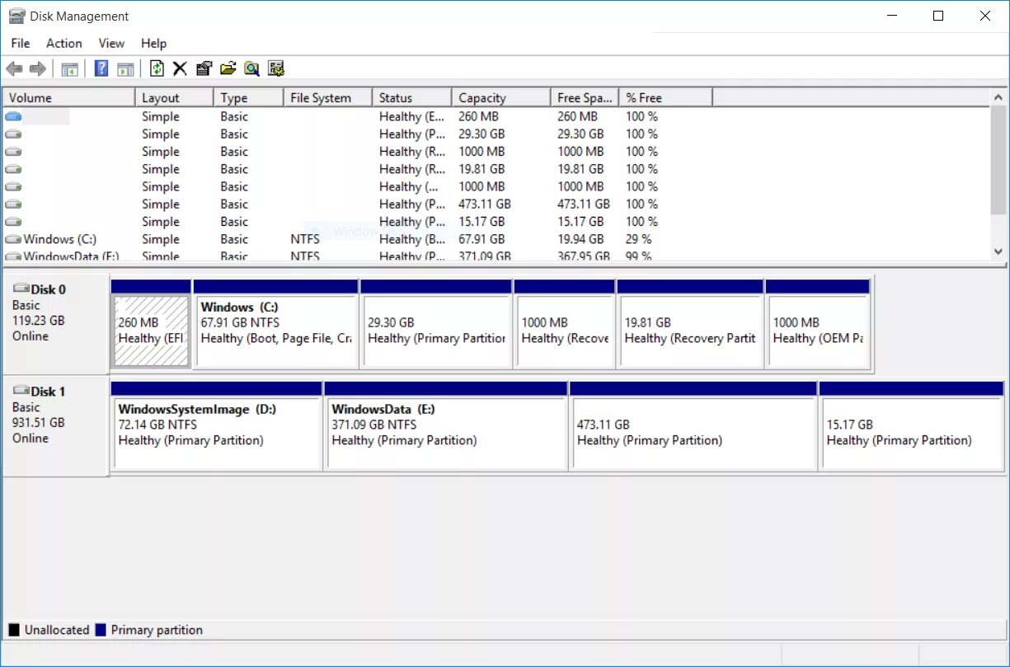Click the black X Delete toolbar icon

[180, 68]
